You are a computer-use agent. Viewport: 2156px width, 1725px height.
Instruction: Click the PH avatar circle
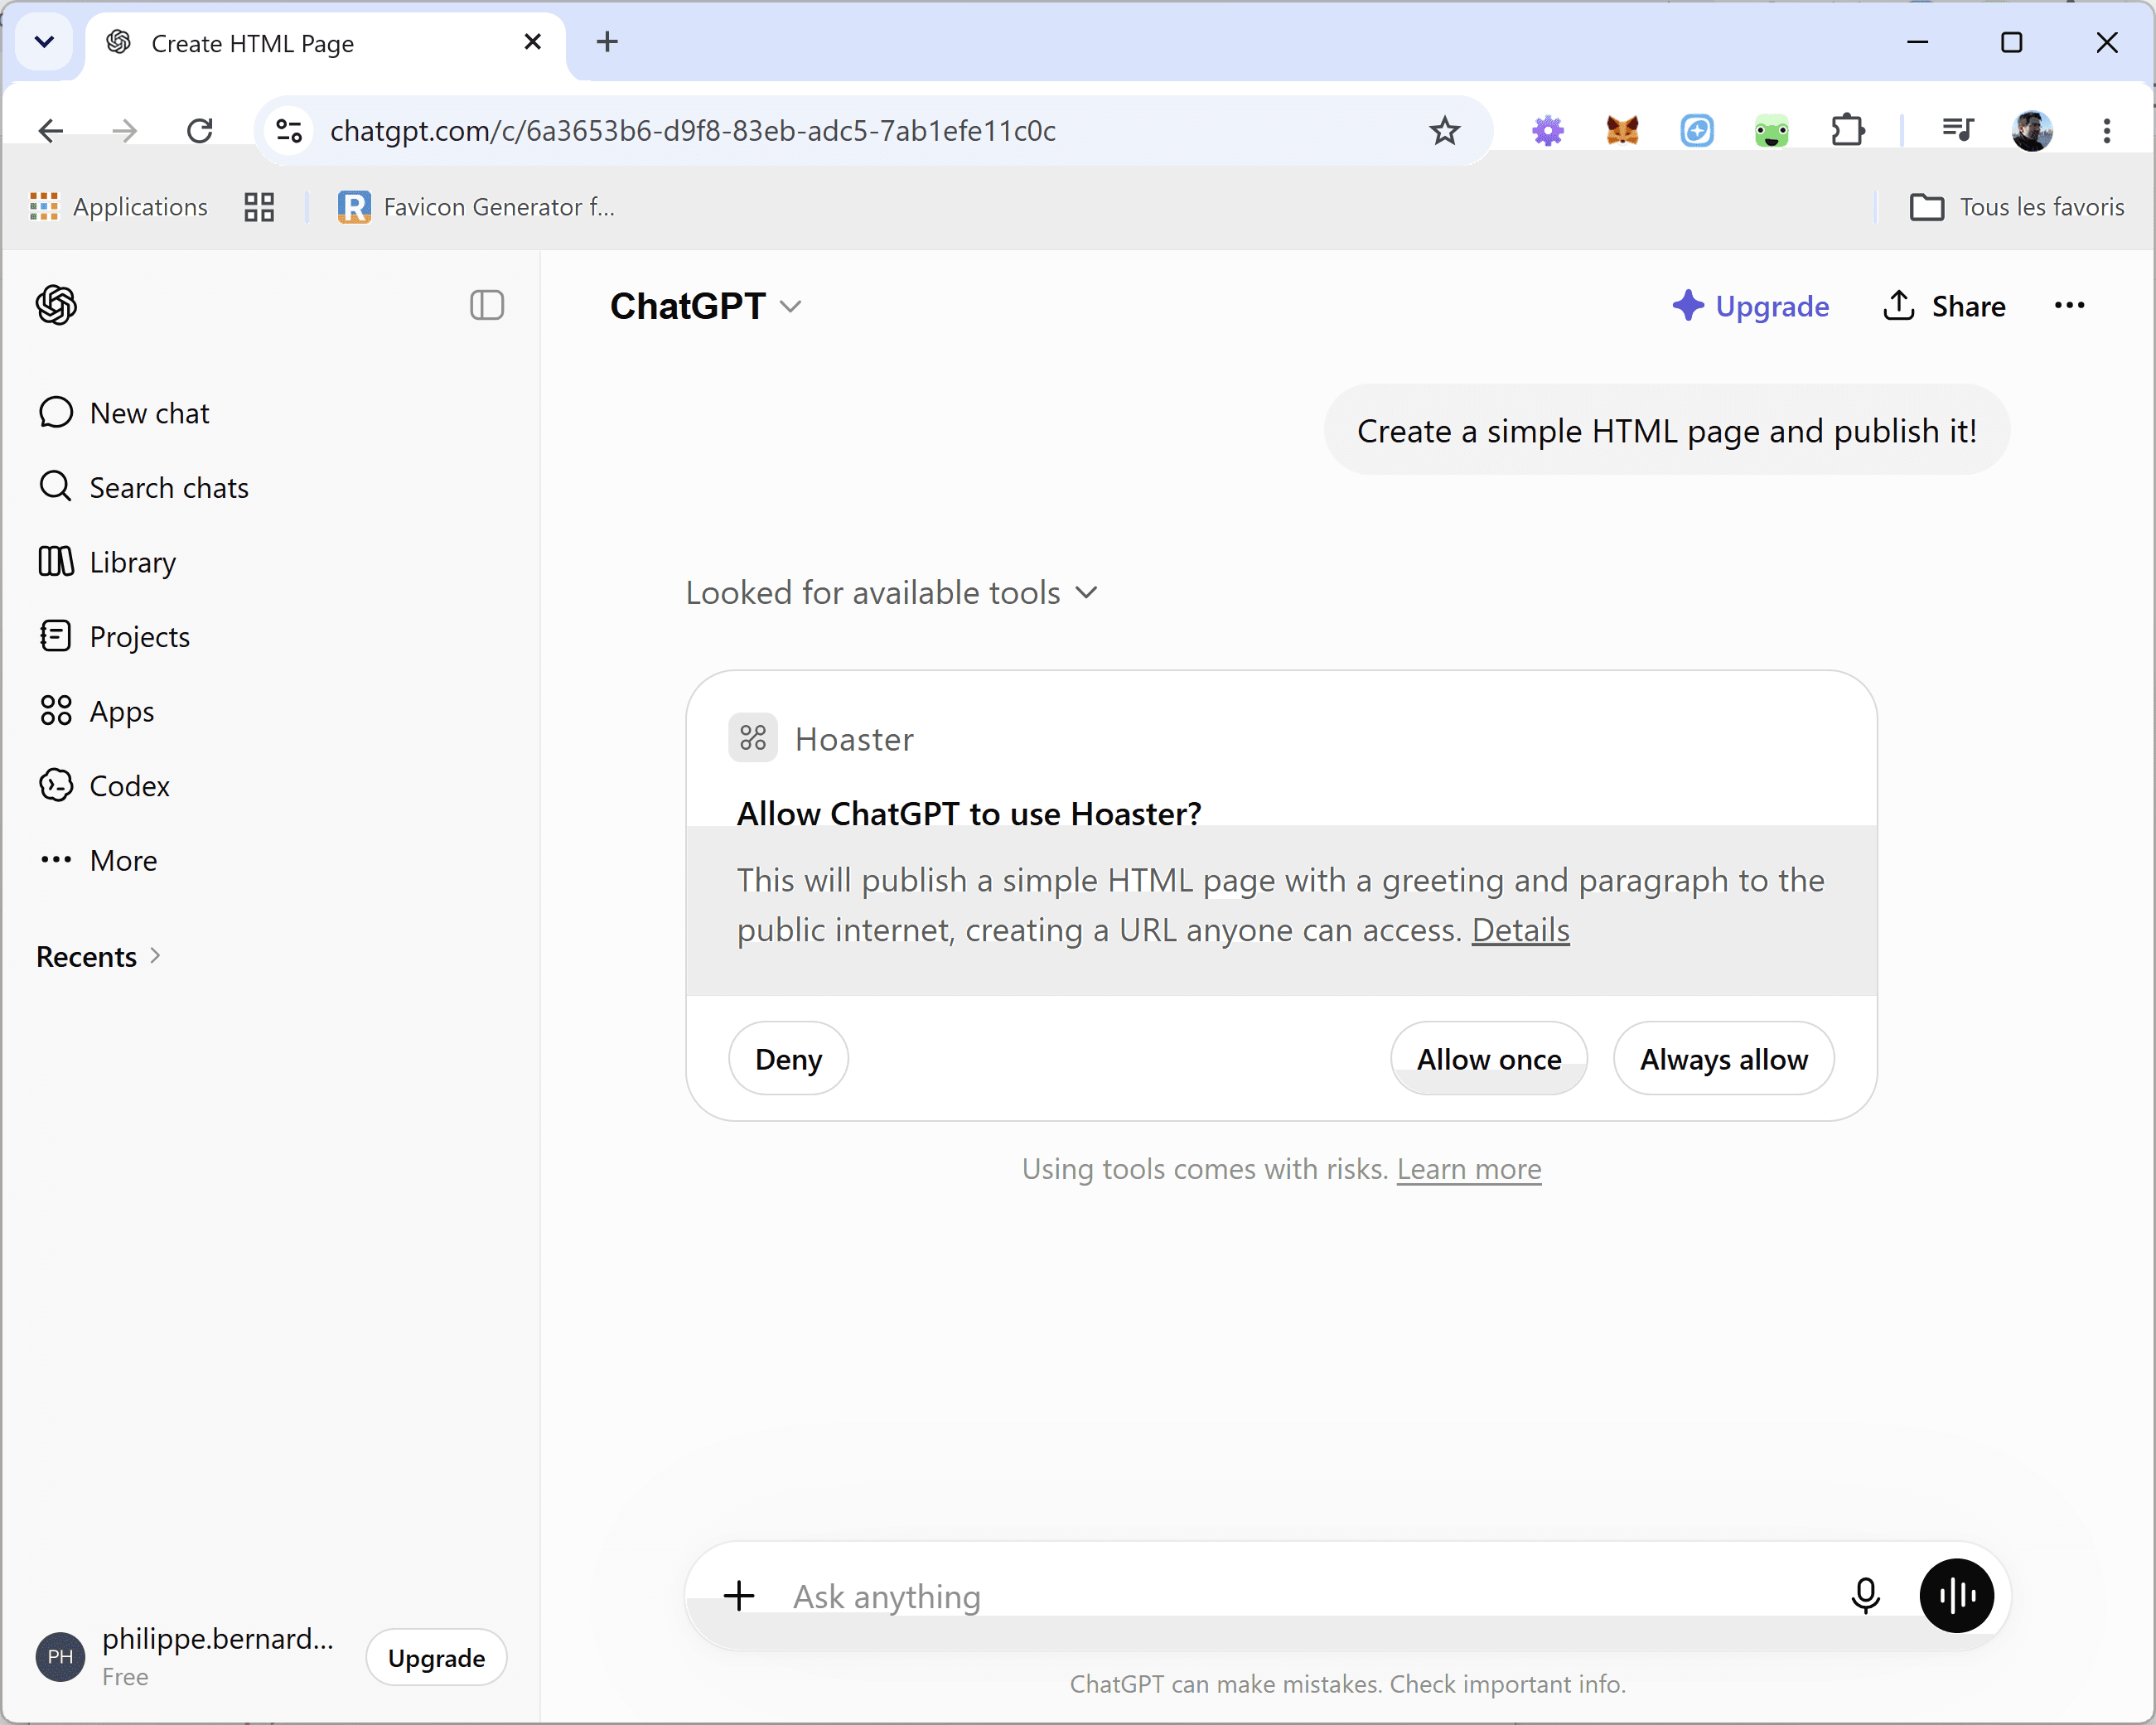click(60, 1656)
